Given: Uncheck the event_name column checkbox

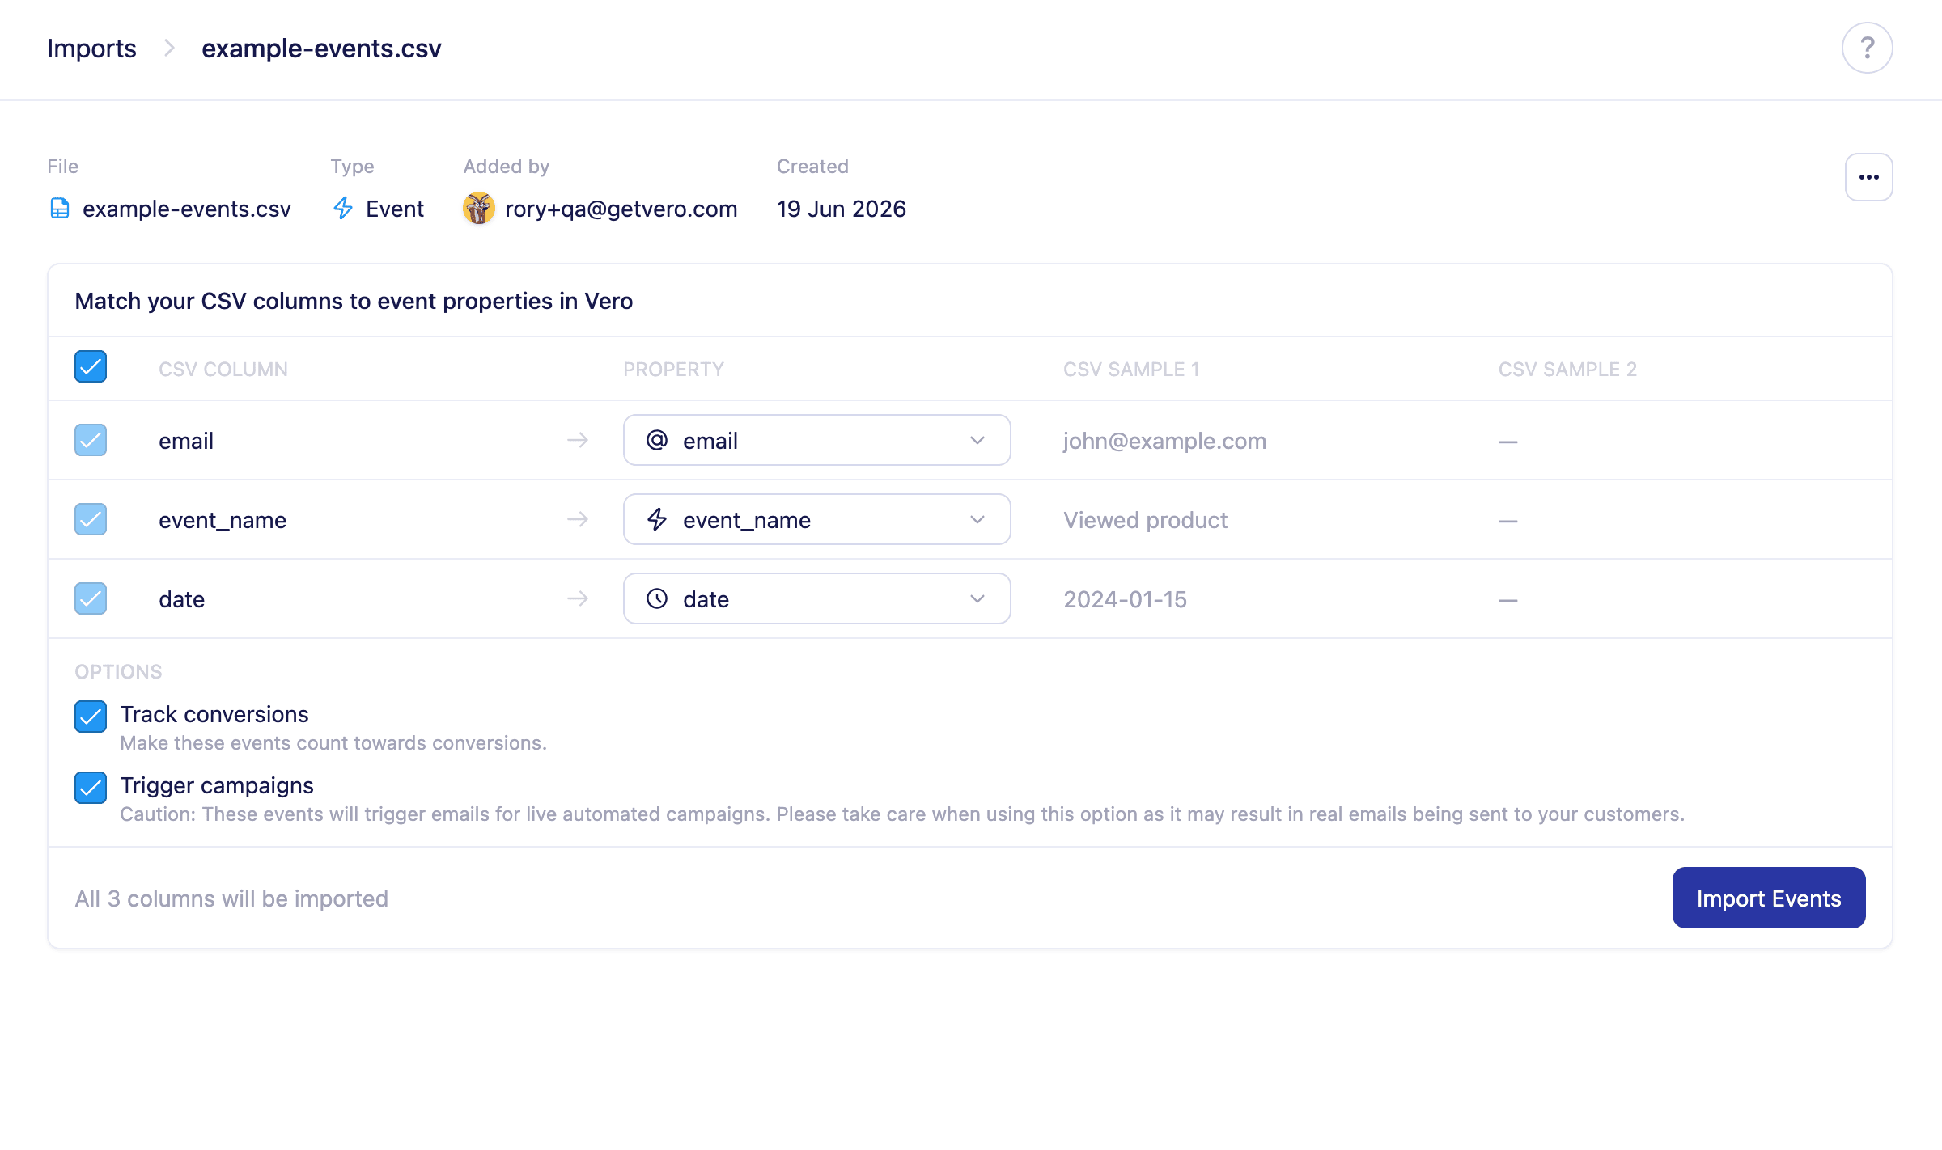Looking at the screenshot, I should click(x=91, y=519).
